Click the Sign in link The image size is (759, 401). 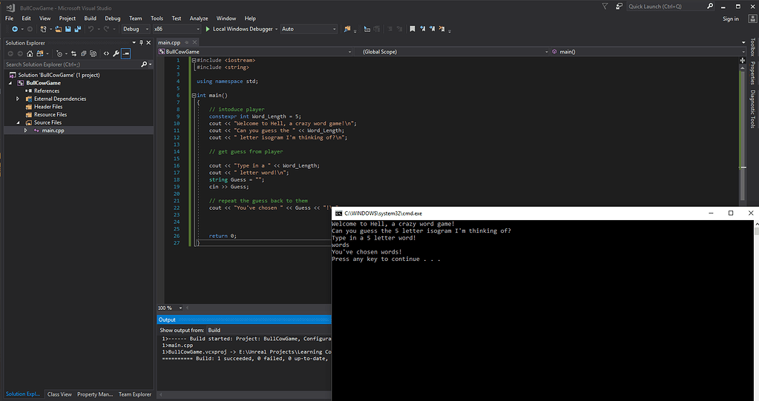[x=730, y=19]
